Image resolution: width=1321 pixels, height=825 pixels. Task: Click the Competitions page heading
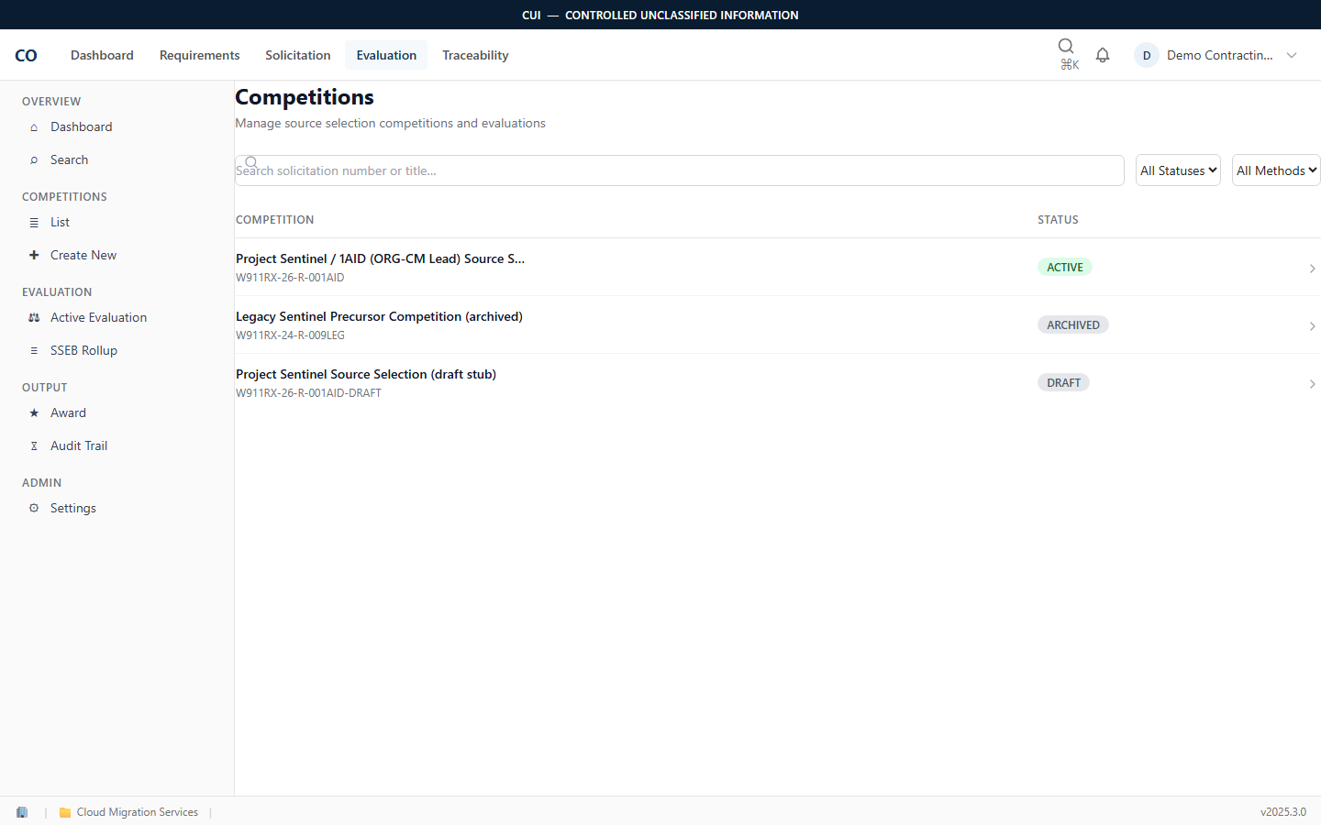click(x=305, y=97)
